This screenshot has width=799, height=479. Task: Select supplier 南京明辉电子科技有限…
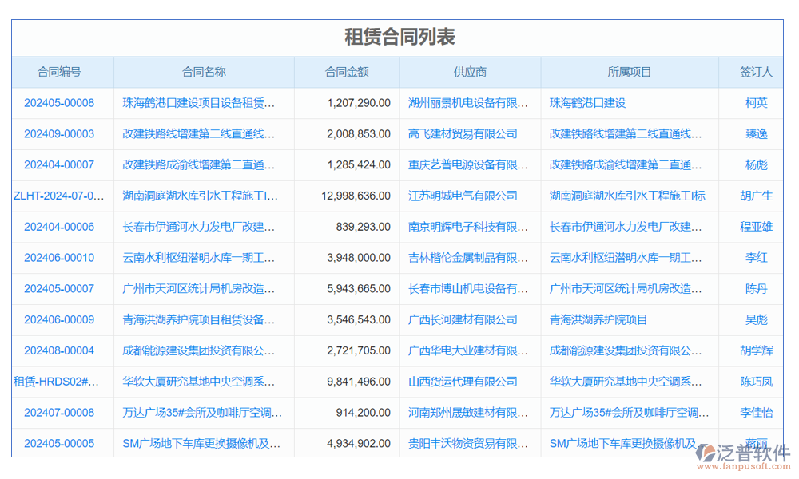coord(468,227)
